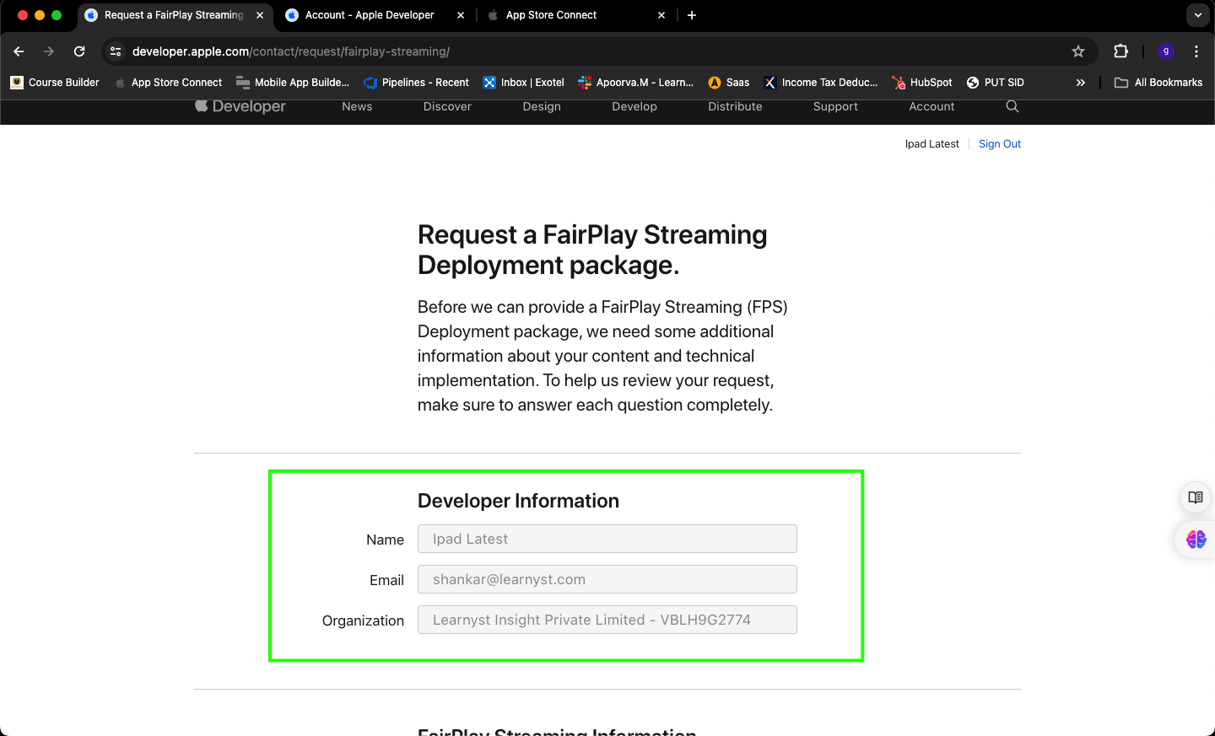Screen dimensions: 1215x736
Task: Open the Inbox | Exotel bookmark icon
Action: click(489, 83)
